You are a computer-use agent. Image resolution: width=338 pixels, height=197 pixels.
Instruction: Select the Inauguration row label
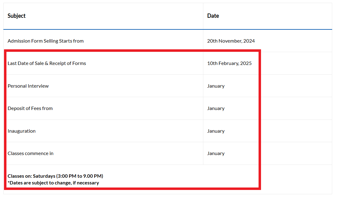21,131
